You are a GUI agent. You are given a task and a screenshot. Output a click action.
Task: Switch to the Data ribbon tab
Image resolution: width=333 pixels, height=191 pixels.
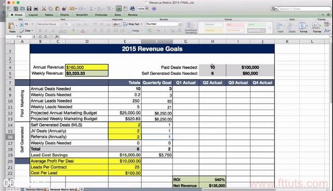(118, 15)
